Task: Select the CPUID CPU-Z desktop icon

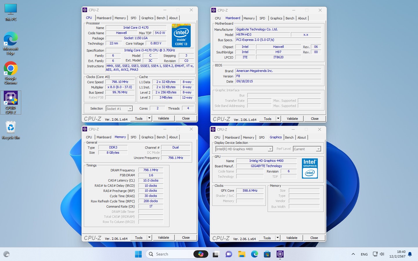Action: [x=11, y=102]
